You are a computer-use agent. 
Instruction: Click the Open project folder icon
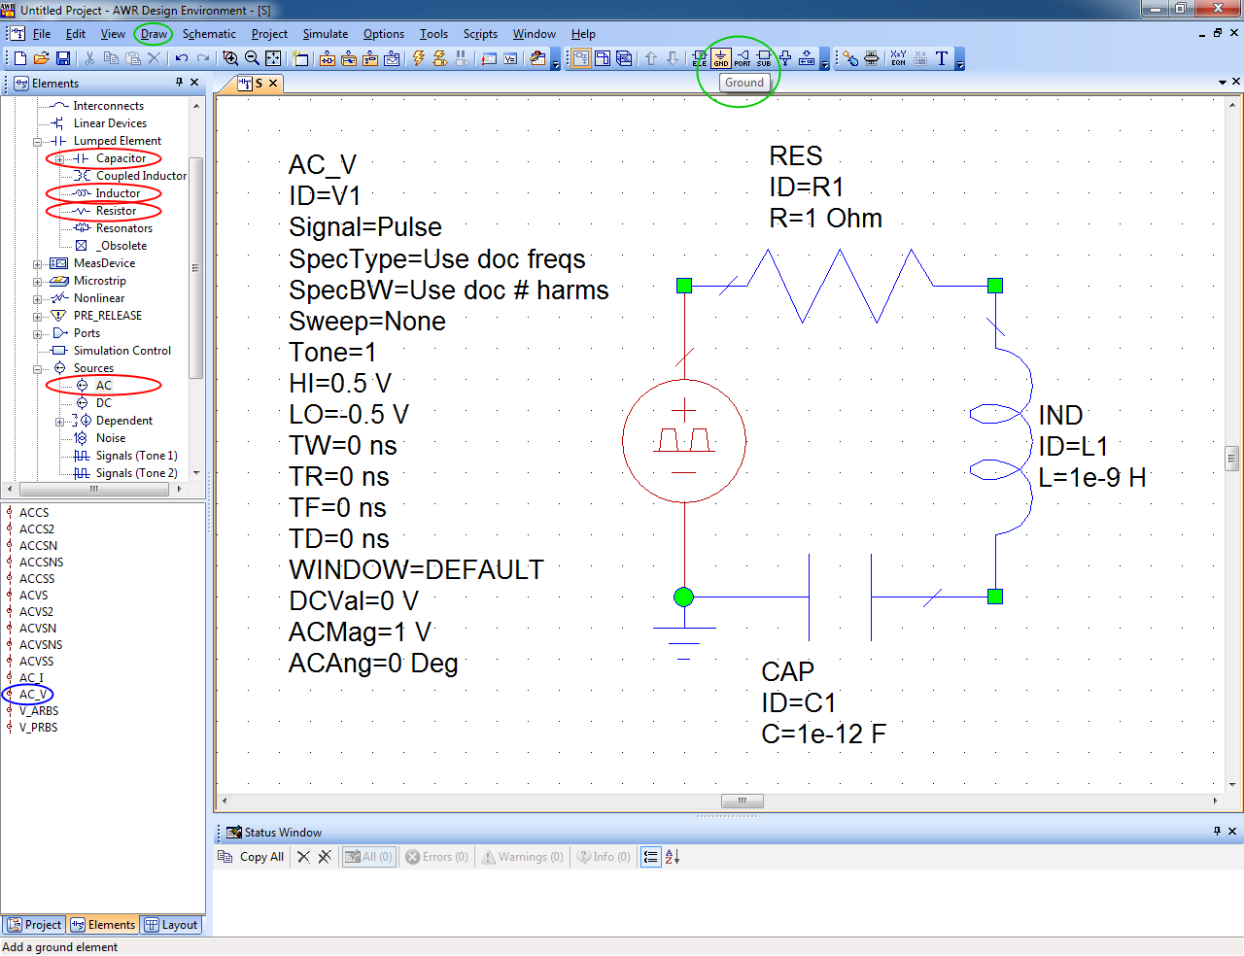point(42,58)
